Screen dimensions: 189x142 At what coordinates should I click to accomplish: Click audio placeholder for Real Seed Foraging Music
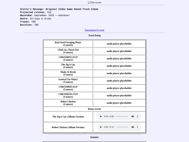pyautogui.click(x=119, y=44)
